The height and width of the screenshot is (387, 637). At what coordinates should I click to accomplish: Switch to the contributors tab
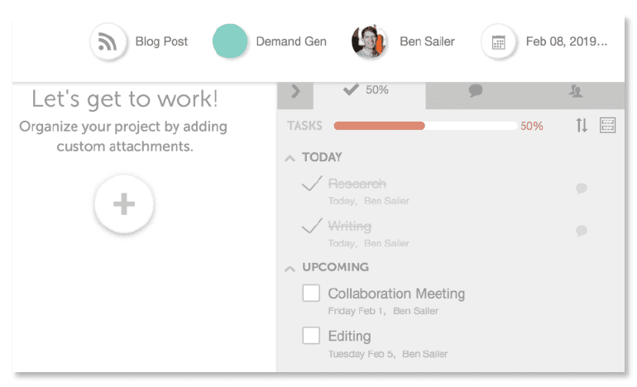coord(576,91)
